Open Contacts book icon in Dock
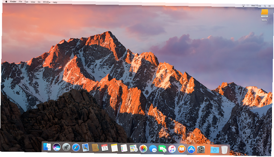274x157 pixels. click(95, 148)
